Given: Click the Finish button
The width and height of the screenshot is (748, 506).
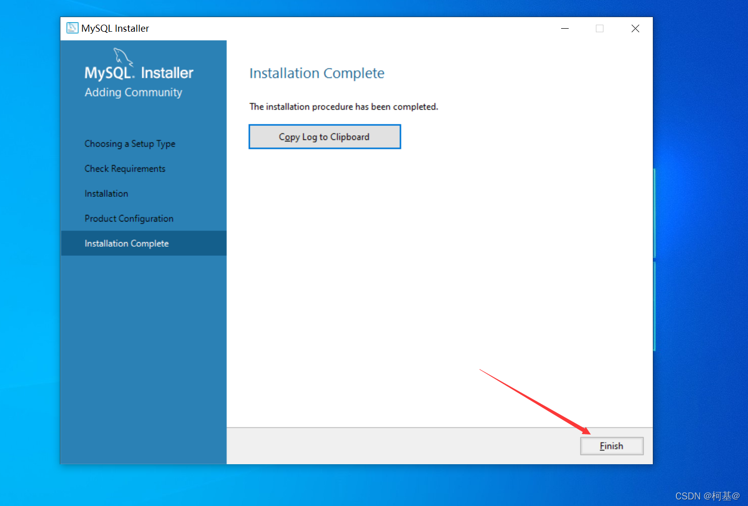Looking at the screenshot, I should click(x=611, y=446).
